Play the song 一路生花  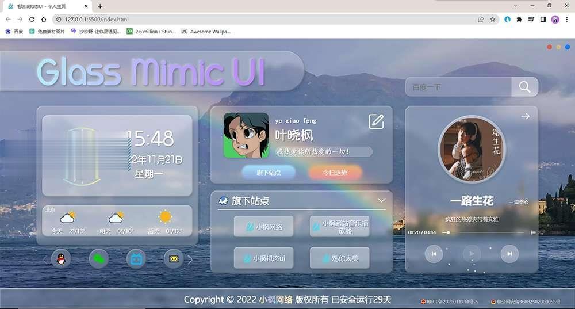point(471,253)
